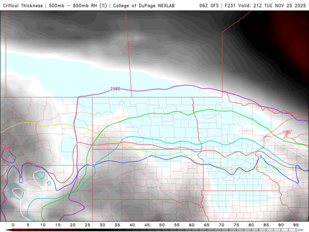Screen dimensions: 309x232
Task: Click the purple "2560" contour label
Action: 115,89
